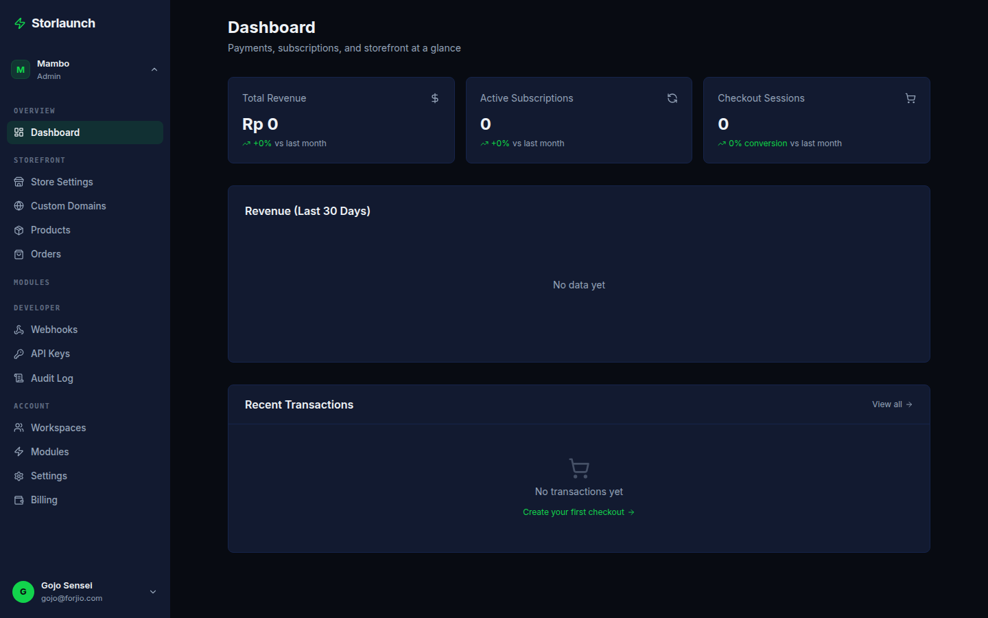This screenshot has height=618, width=988.
Task: Click the Storlaunch brand name
Action: point(63,23)
